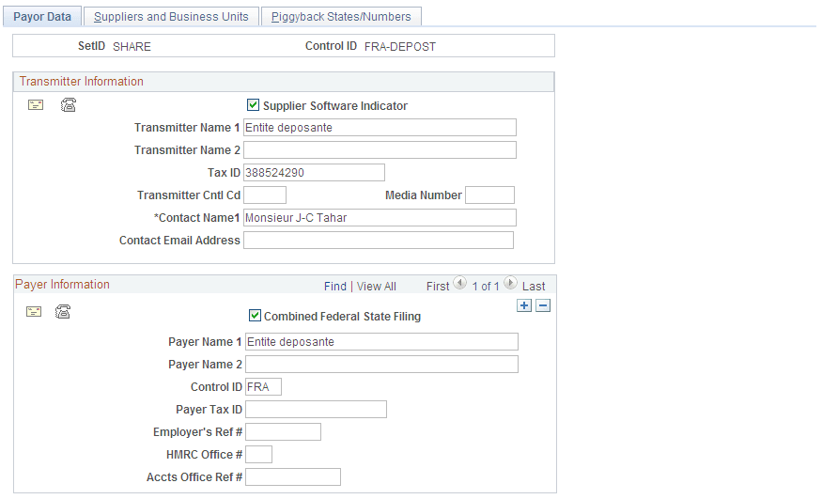822x499 pixels.
Task: Click the View All link
Action: (377, 287)
